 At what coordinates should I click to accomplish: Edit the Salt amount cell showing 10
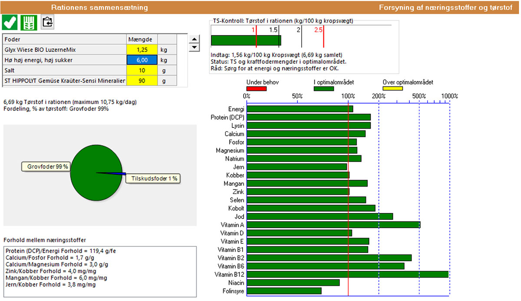(142, 70)
